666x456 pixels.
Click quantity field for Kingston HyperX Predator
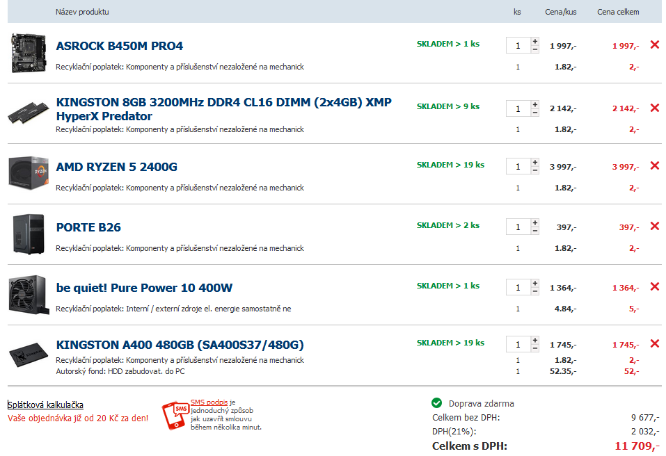(x=518, y=108)
